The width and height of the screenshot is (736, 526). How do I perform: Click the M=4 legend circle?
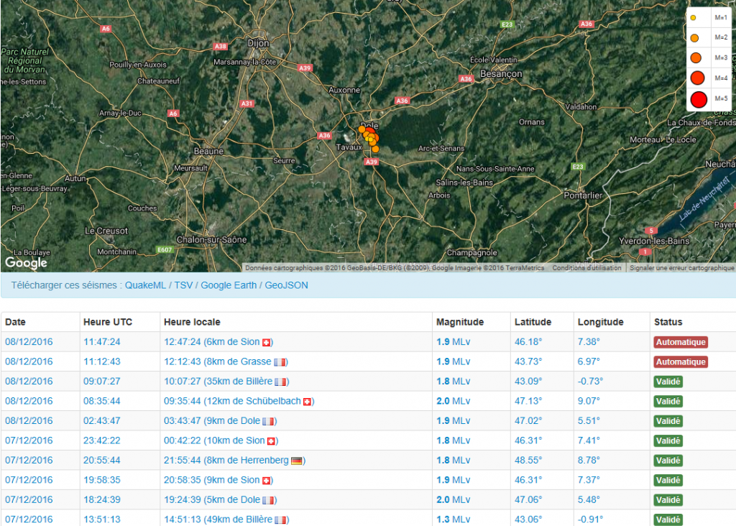[x=697, y=78]
